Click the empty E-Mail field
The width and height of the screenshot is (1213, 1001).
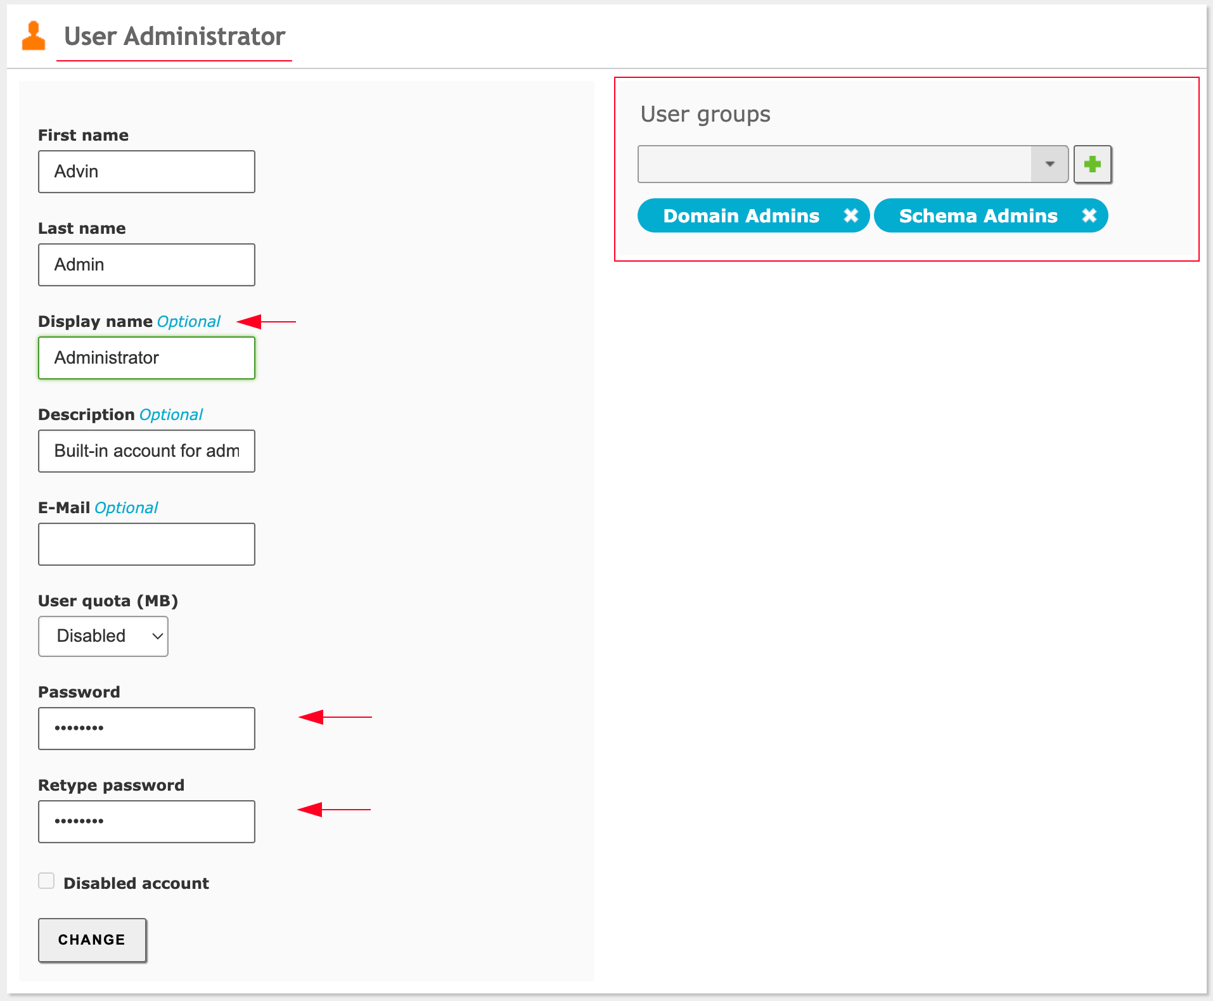click(x=146, y=544)
